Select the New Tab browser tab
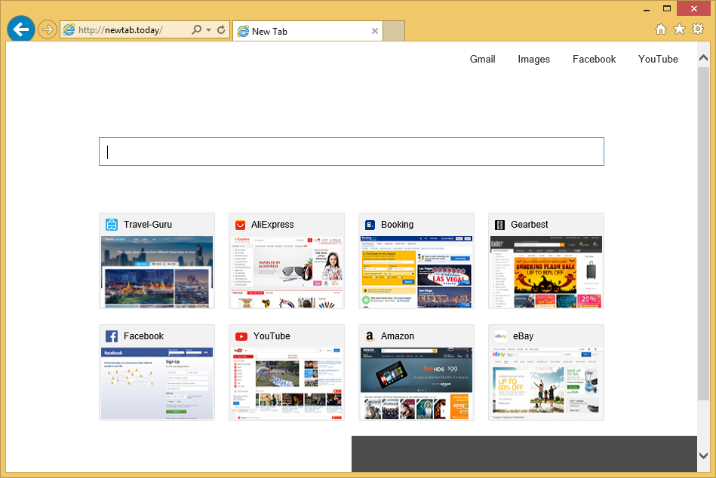This screenshot has width=716, height=478. (302, 31)
